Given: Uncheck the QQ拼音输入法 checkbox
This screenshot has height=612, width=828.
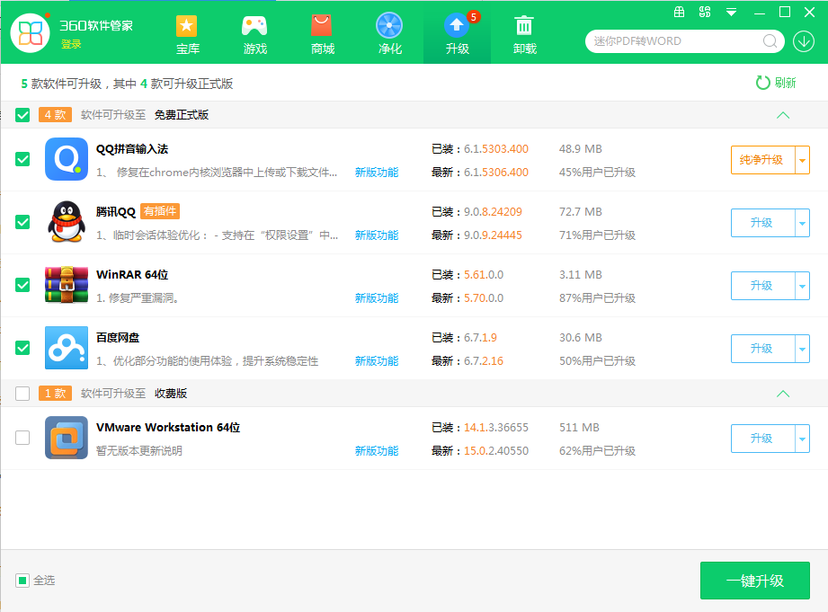Looking at the screenshot, I should pyautogui.click(x=22, y=159).
